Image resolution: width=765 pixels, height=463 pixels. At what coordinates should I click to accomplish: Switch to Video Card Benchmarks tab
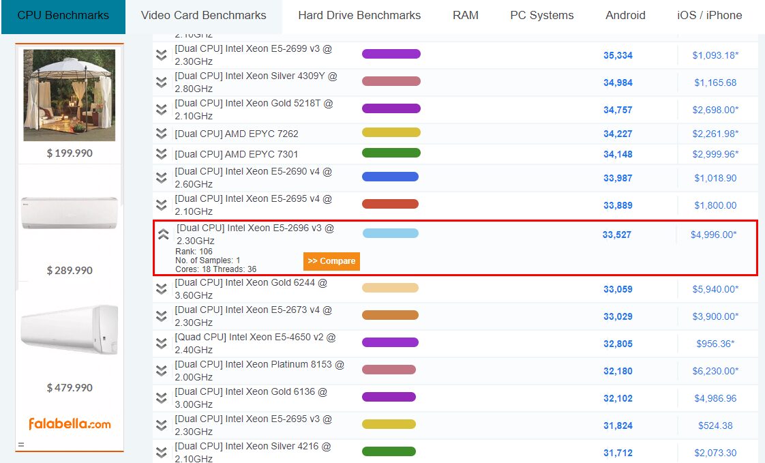[203, 16]
